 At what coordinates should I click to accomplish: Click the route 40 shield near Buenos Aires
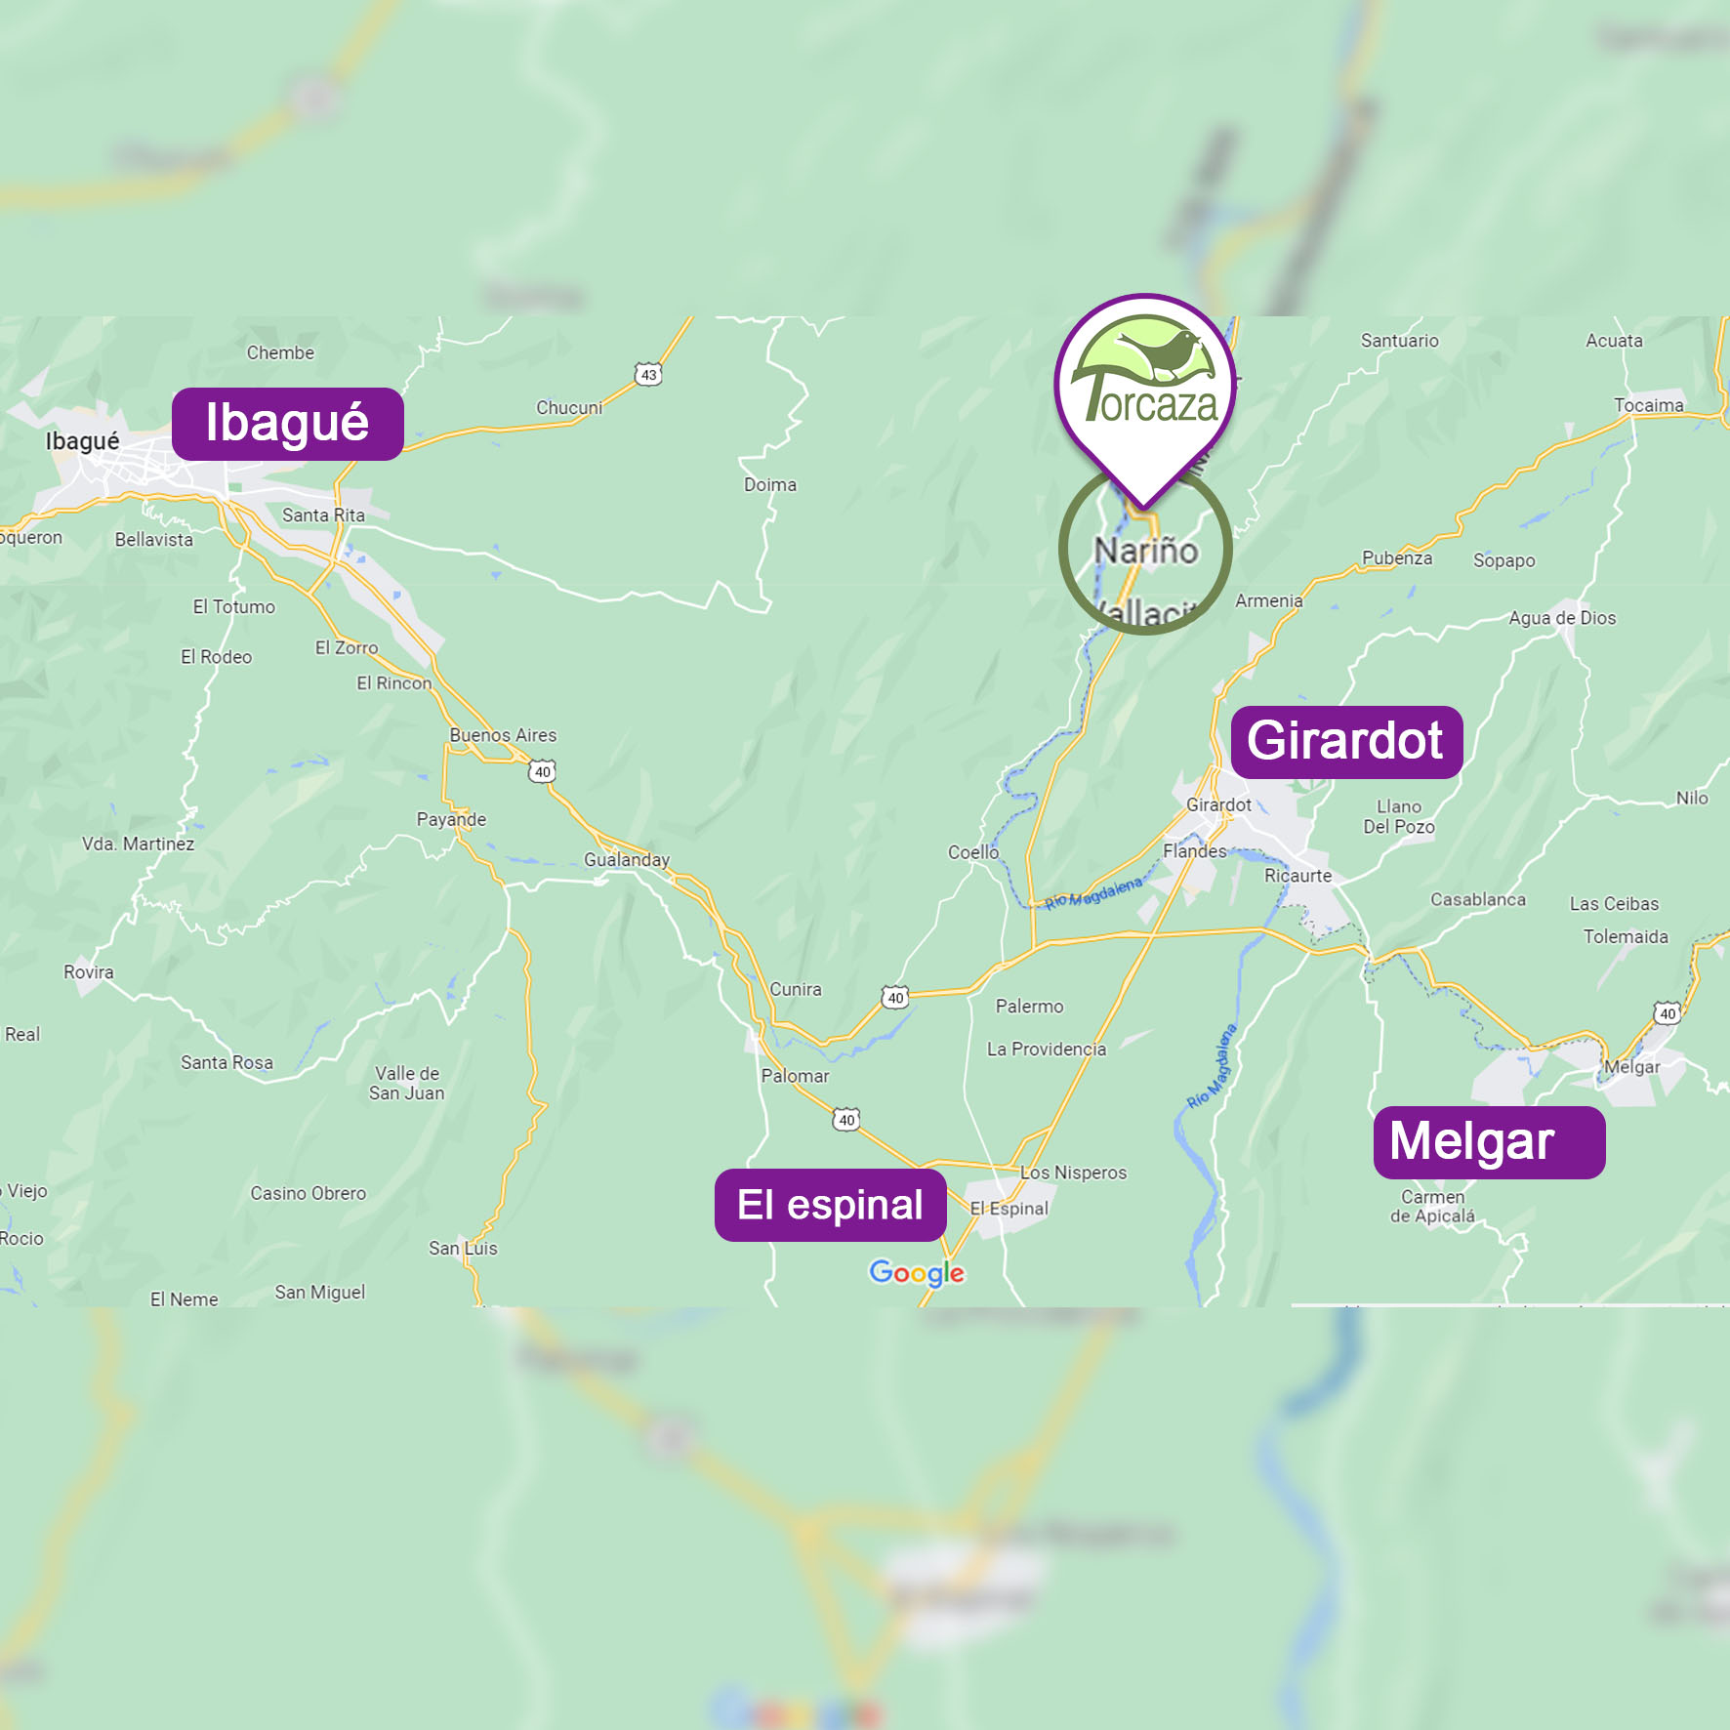(x=543, y=772)
